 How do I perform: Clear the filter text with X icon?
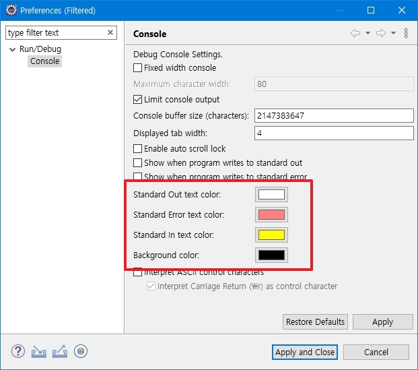pos(110,32)
